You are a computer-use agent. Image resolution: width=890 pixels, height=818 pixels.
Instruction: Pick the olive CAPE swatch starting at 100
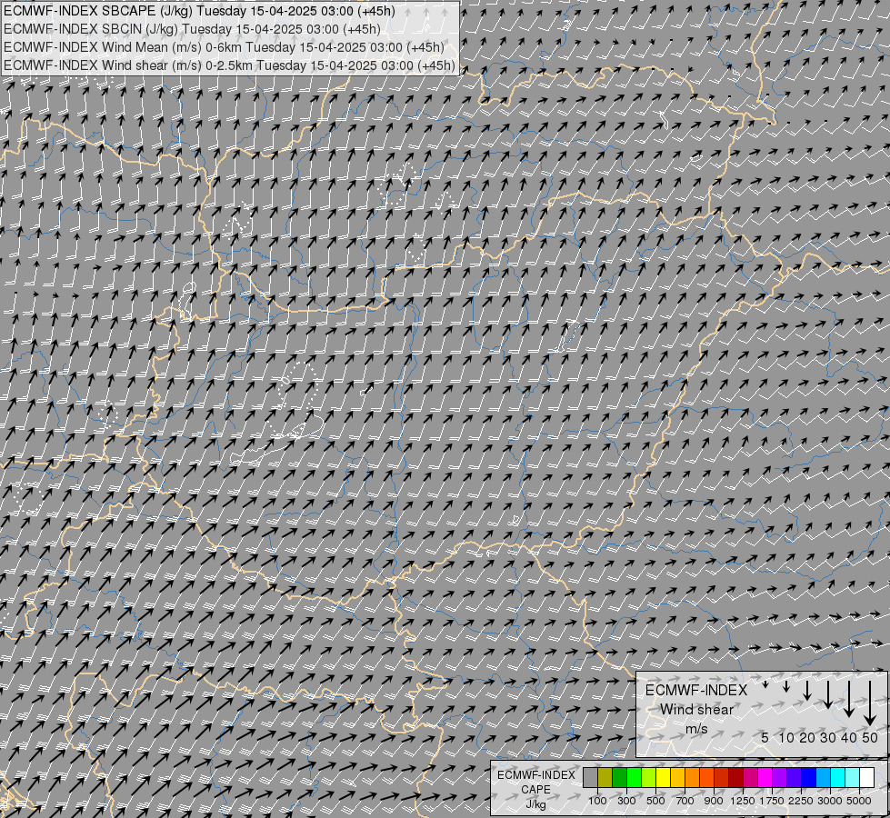[605, 778]
